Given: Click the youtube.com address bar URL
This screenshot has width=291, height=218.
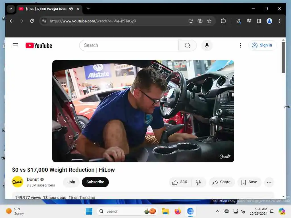Looking at the screenshot, I should click(x=93, y=21).
